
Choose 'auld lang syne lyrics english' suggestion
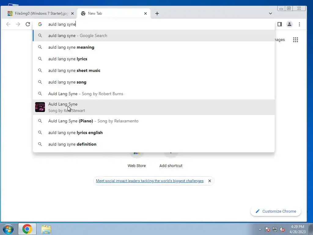click(x=154, y=132)
